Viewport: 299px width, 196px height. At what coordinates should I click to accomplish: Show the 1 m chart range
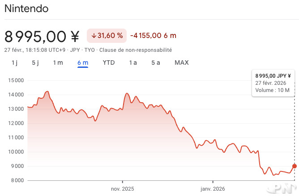(x=58, y=63)
